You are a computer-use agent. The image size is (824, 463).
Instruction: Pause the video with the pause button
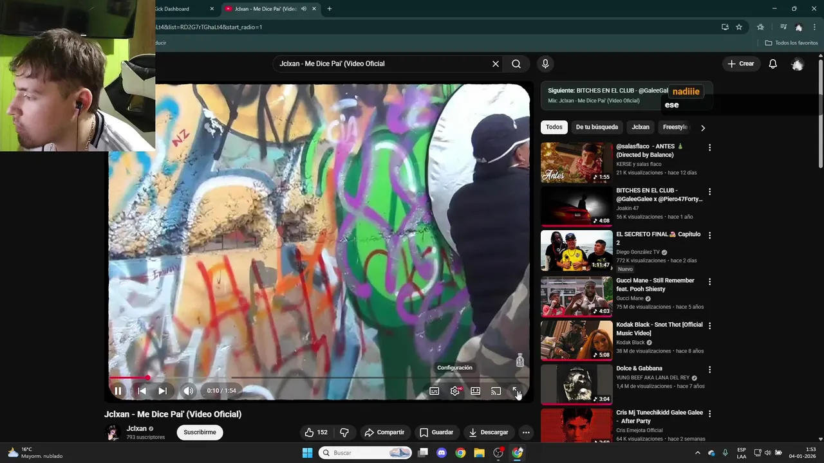118,390
